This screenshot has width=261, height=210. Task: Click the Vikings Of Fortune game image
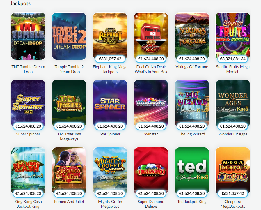click(192, 36)
